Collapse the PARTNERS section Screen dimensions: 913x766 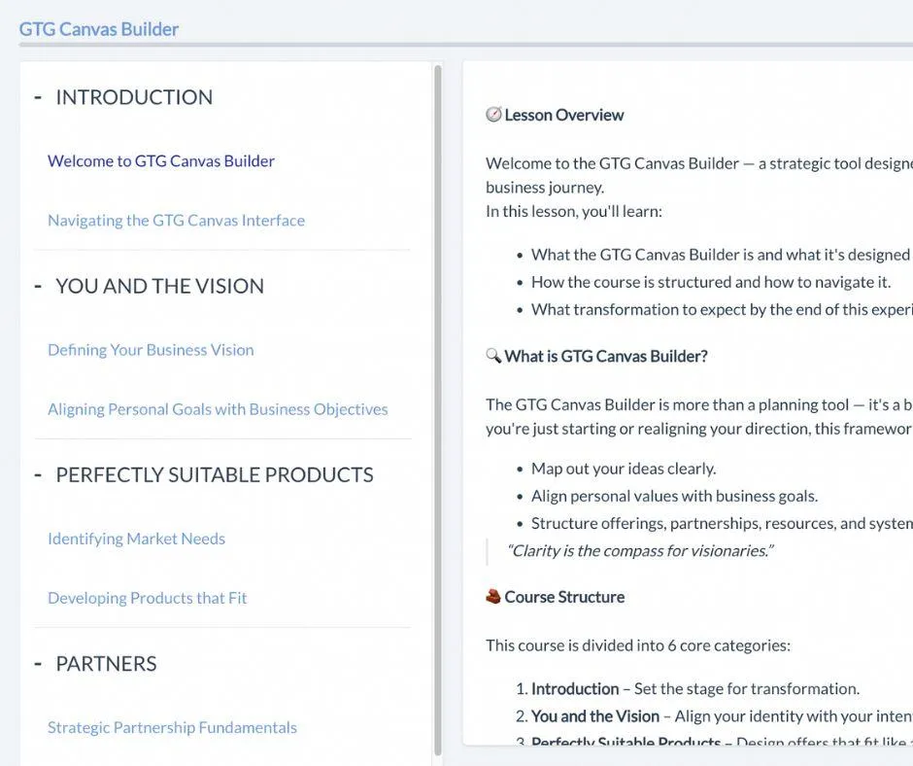(38, 664)
